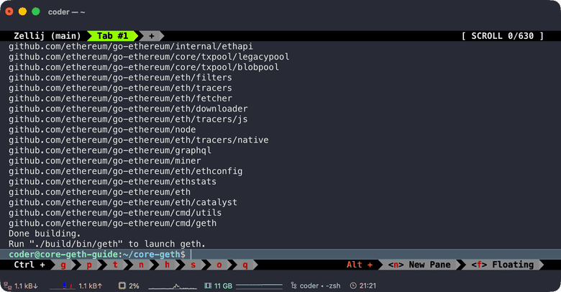Click the <f> Floating shortcut
This screenshot has height=292, width=561.
[502, 265]
